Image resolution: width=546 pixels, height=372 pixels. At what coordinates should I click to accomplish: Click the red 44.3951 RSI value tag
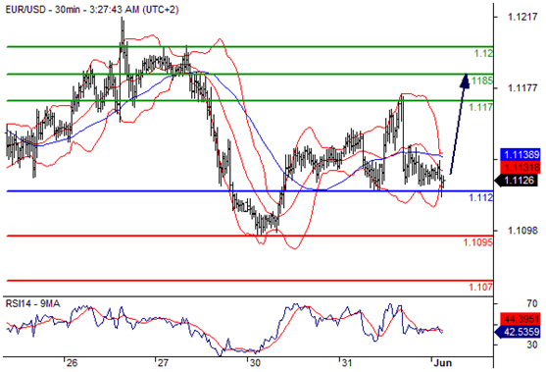tap(521, 318)
